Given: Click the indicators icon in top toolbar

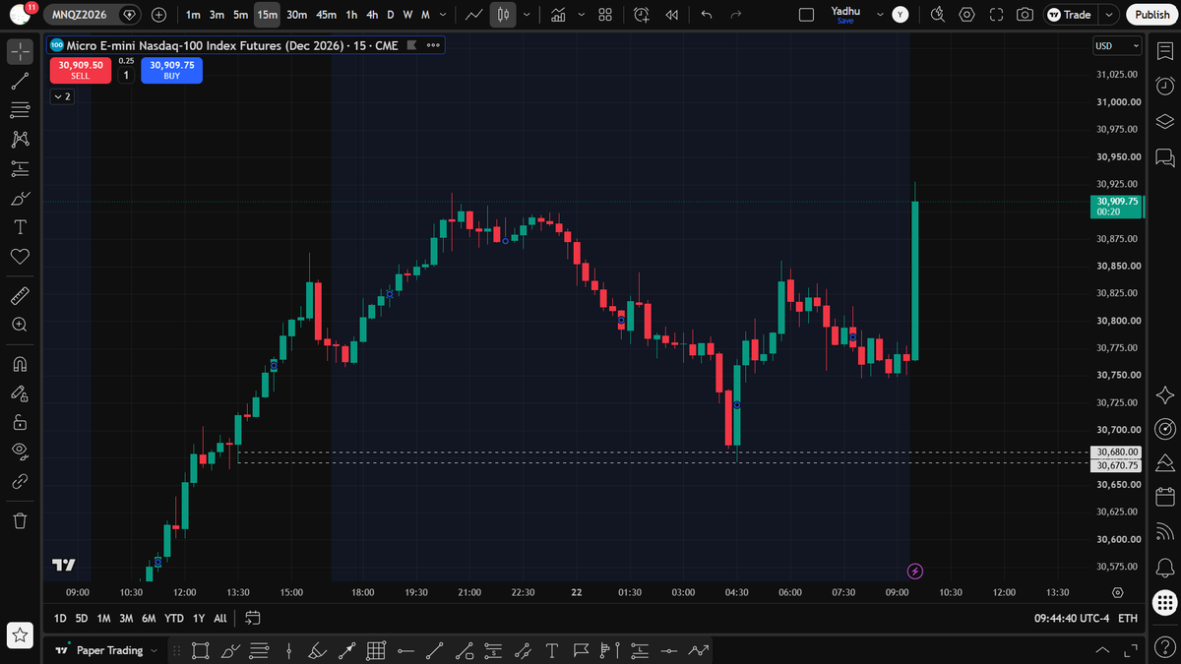Looking at the screenshot, I should (558, 15).
